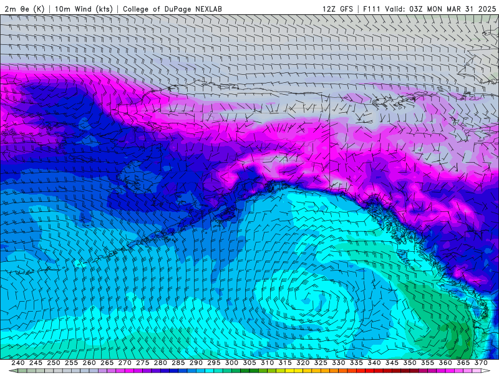499x374 pixels.
Task: Click the '2m θe (K)' title label
Action: (x=24, y=9)
